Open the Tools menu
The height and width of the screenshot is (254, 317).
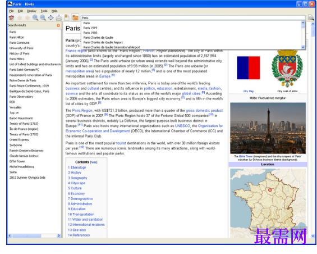point(44,11)
